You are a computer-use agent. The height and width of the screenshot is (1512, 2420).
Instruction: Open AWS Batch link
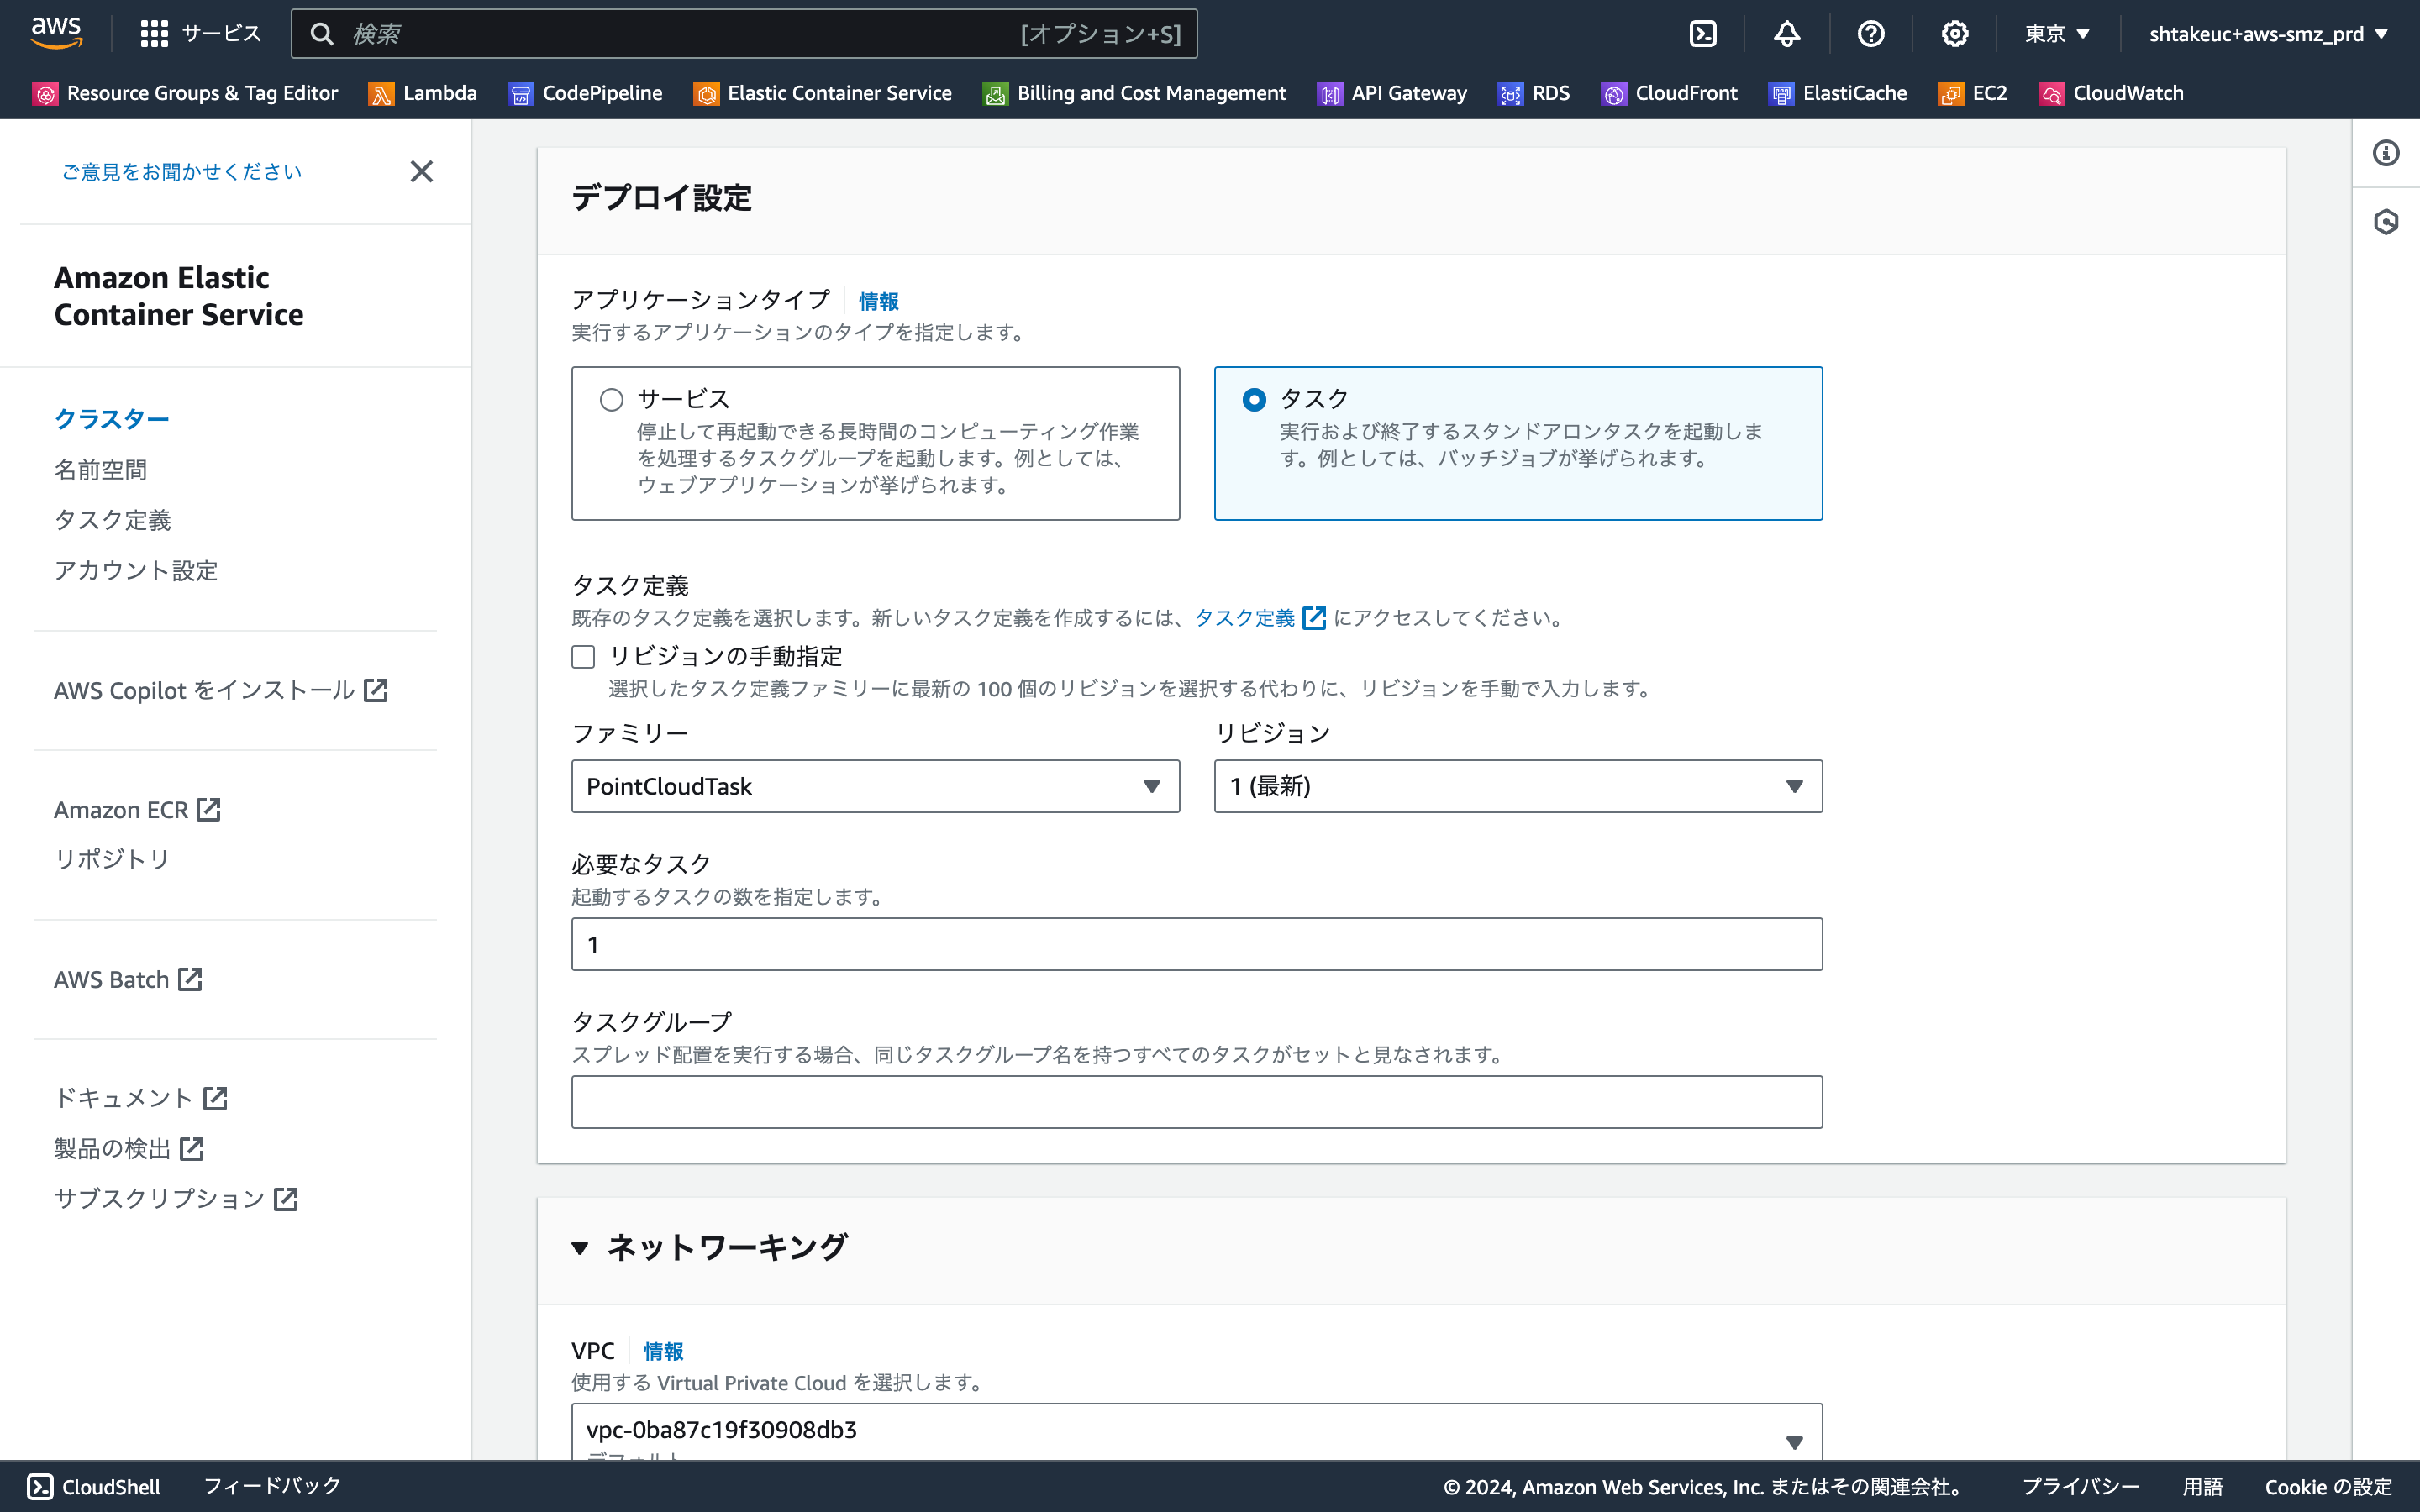tap(128, 979)
